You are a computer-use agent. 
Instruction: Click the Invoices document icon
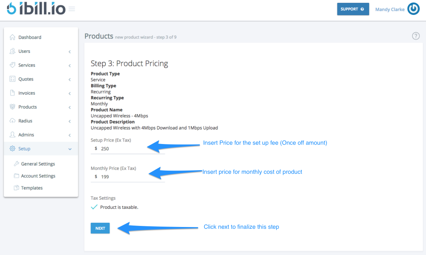[12, 93]
